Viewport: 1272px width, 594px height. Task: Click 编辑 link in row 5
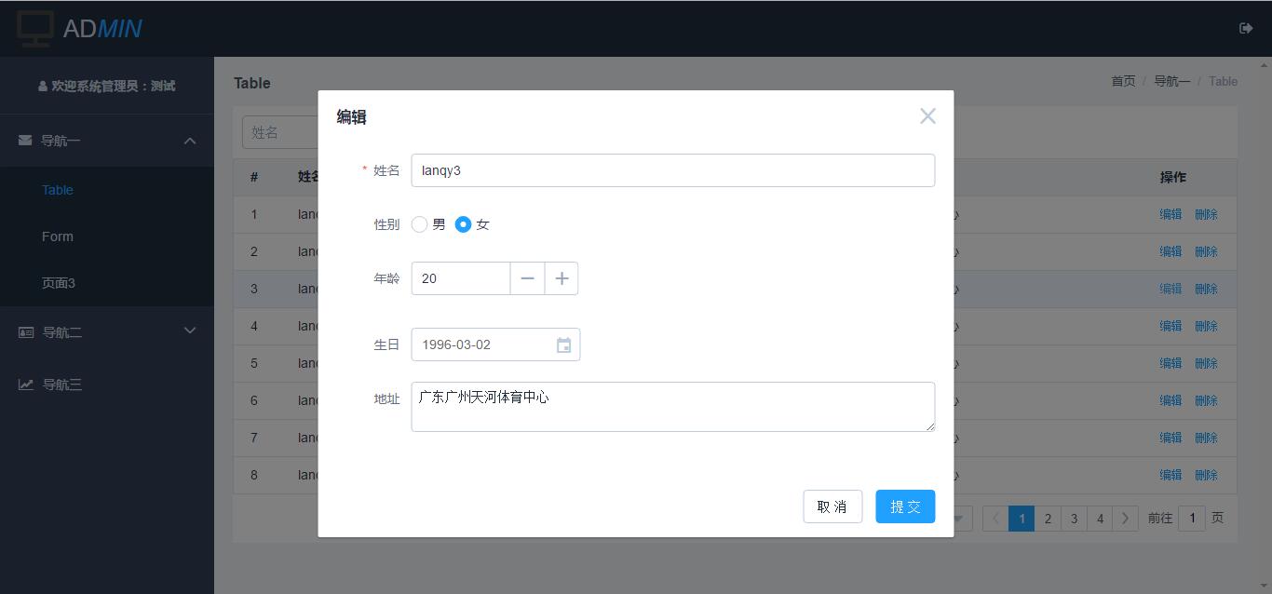[1171, 363]
